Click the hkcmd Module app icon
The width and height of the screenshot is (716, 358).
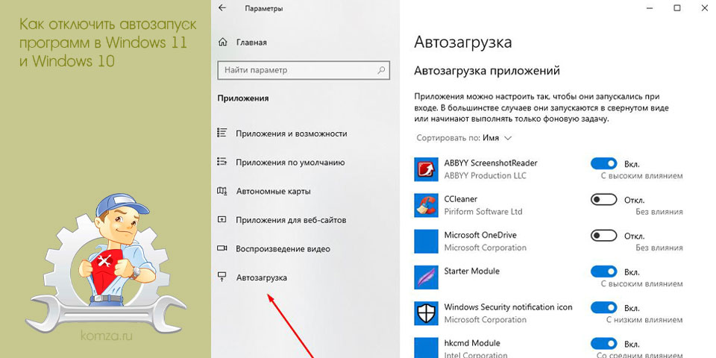[426, 348]
